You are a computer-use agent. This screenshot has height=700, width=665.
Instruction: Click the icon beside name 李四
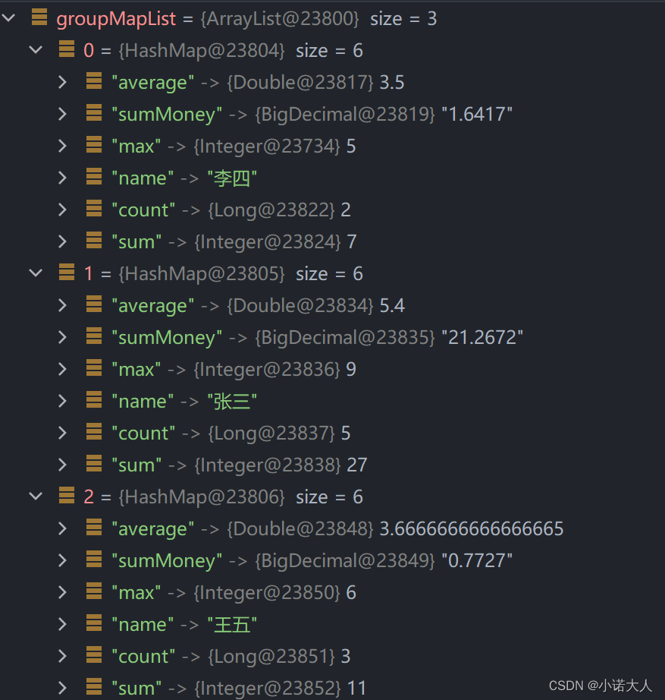click(x=94, y=176)
